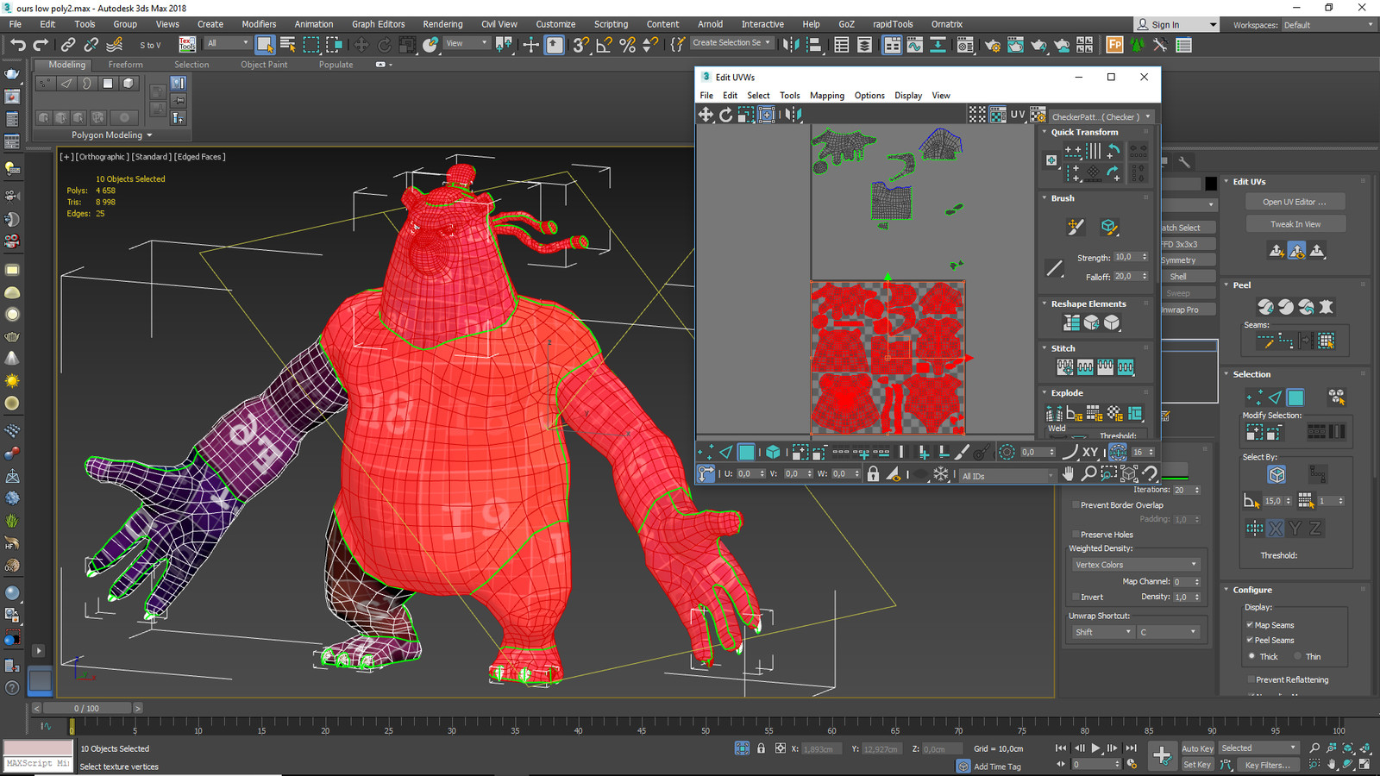Open the All IDs dropdown
This screenshot has width=1380, height=776.
pyautogui.click(x=1007, y=475)
